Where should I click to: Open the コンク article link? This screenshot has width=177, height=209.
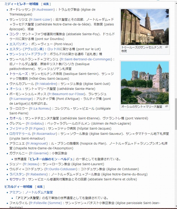(x=14, y=34)
